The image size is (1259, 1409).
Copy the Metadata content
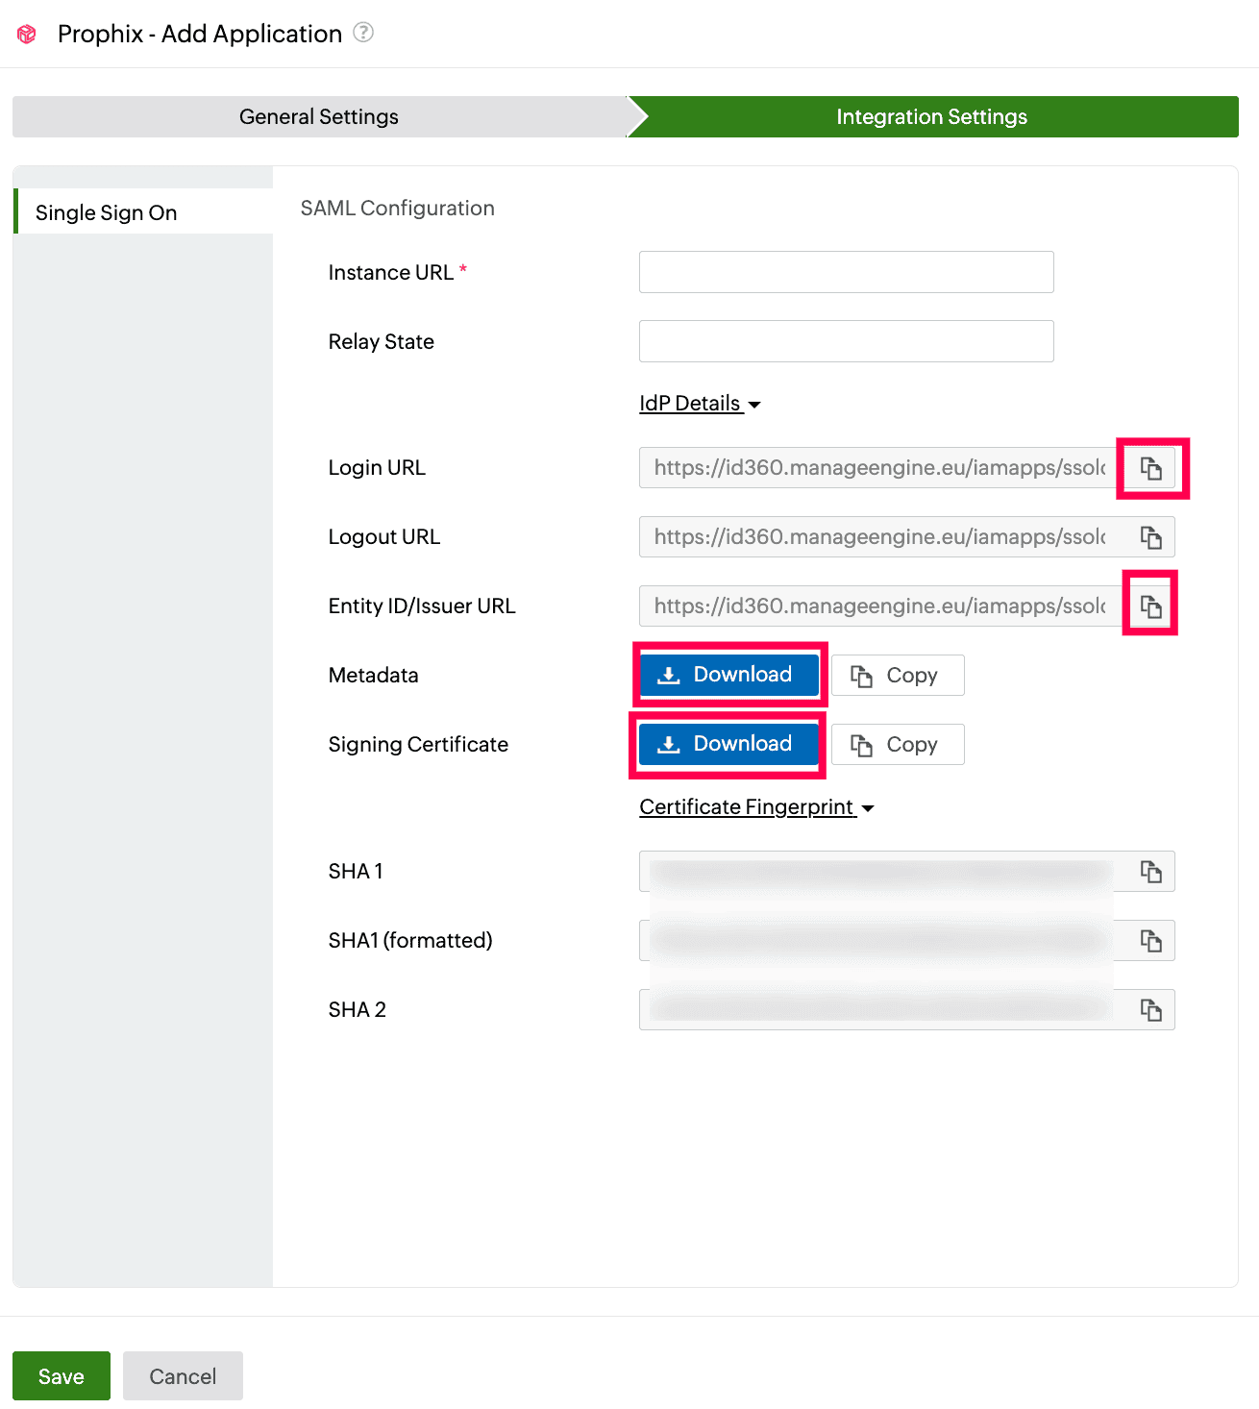coord(898,676)
